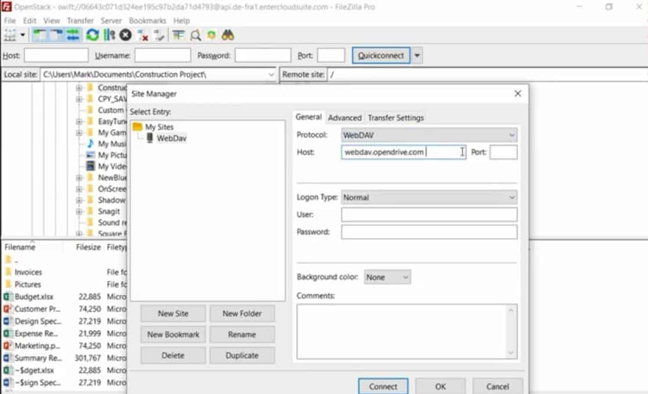Click the process queue toolbar icon
This screenshot has height=394, width=648.
click(109, 35)
